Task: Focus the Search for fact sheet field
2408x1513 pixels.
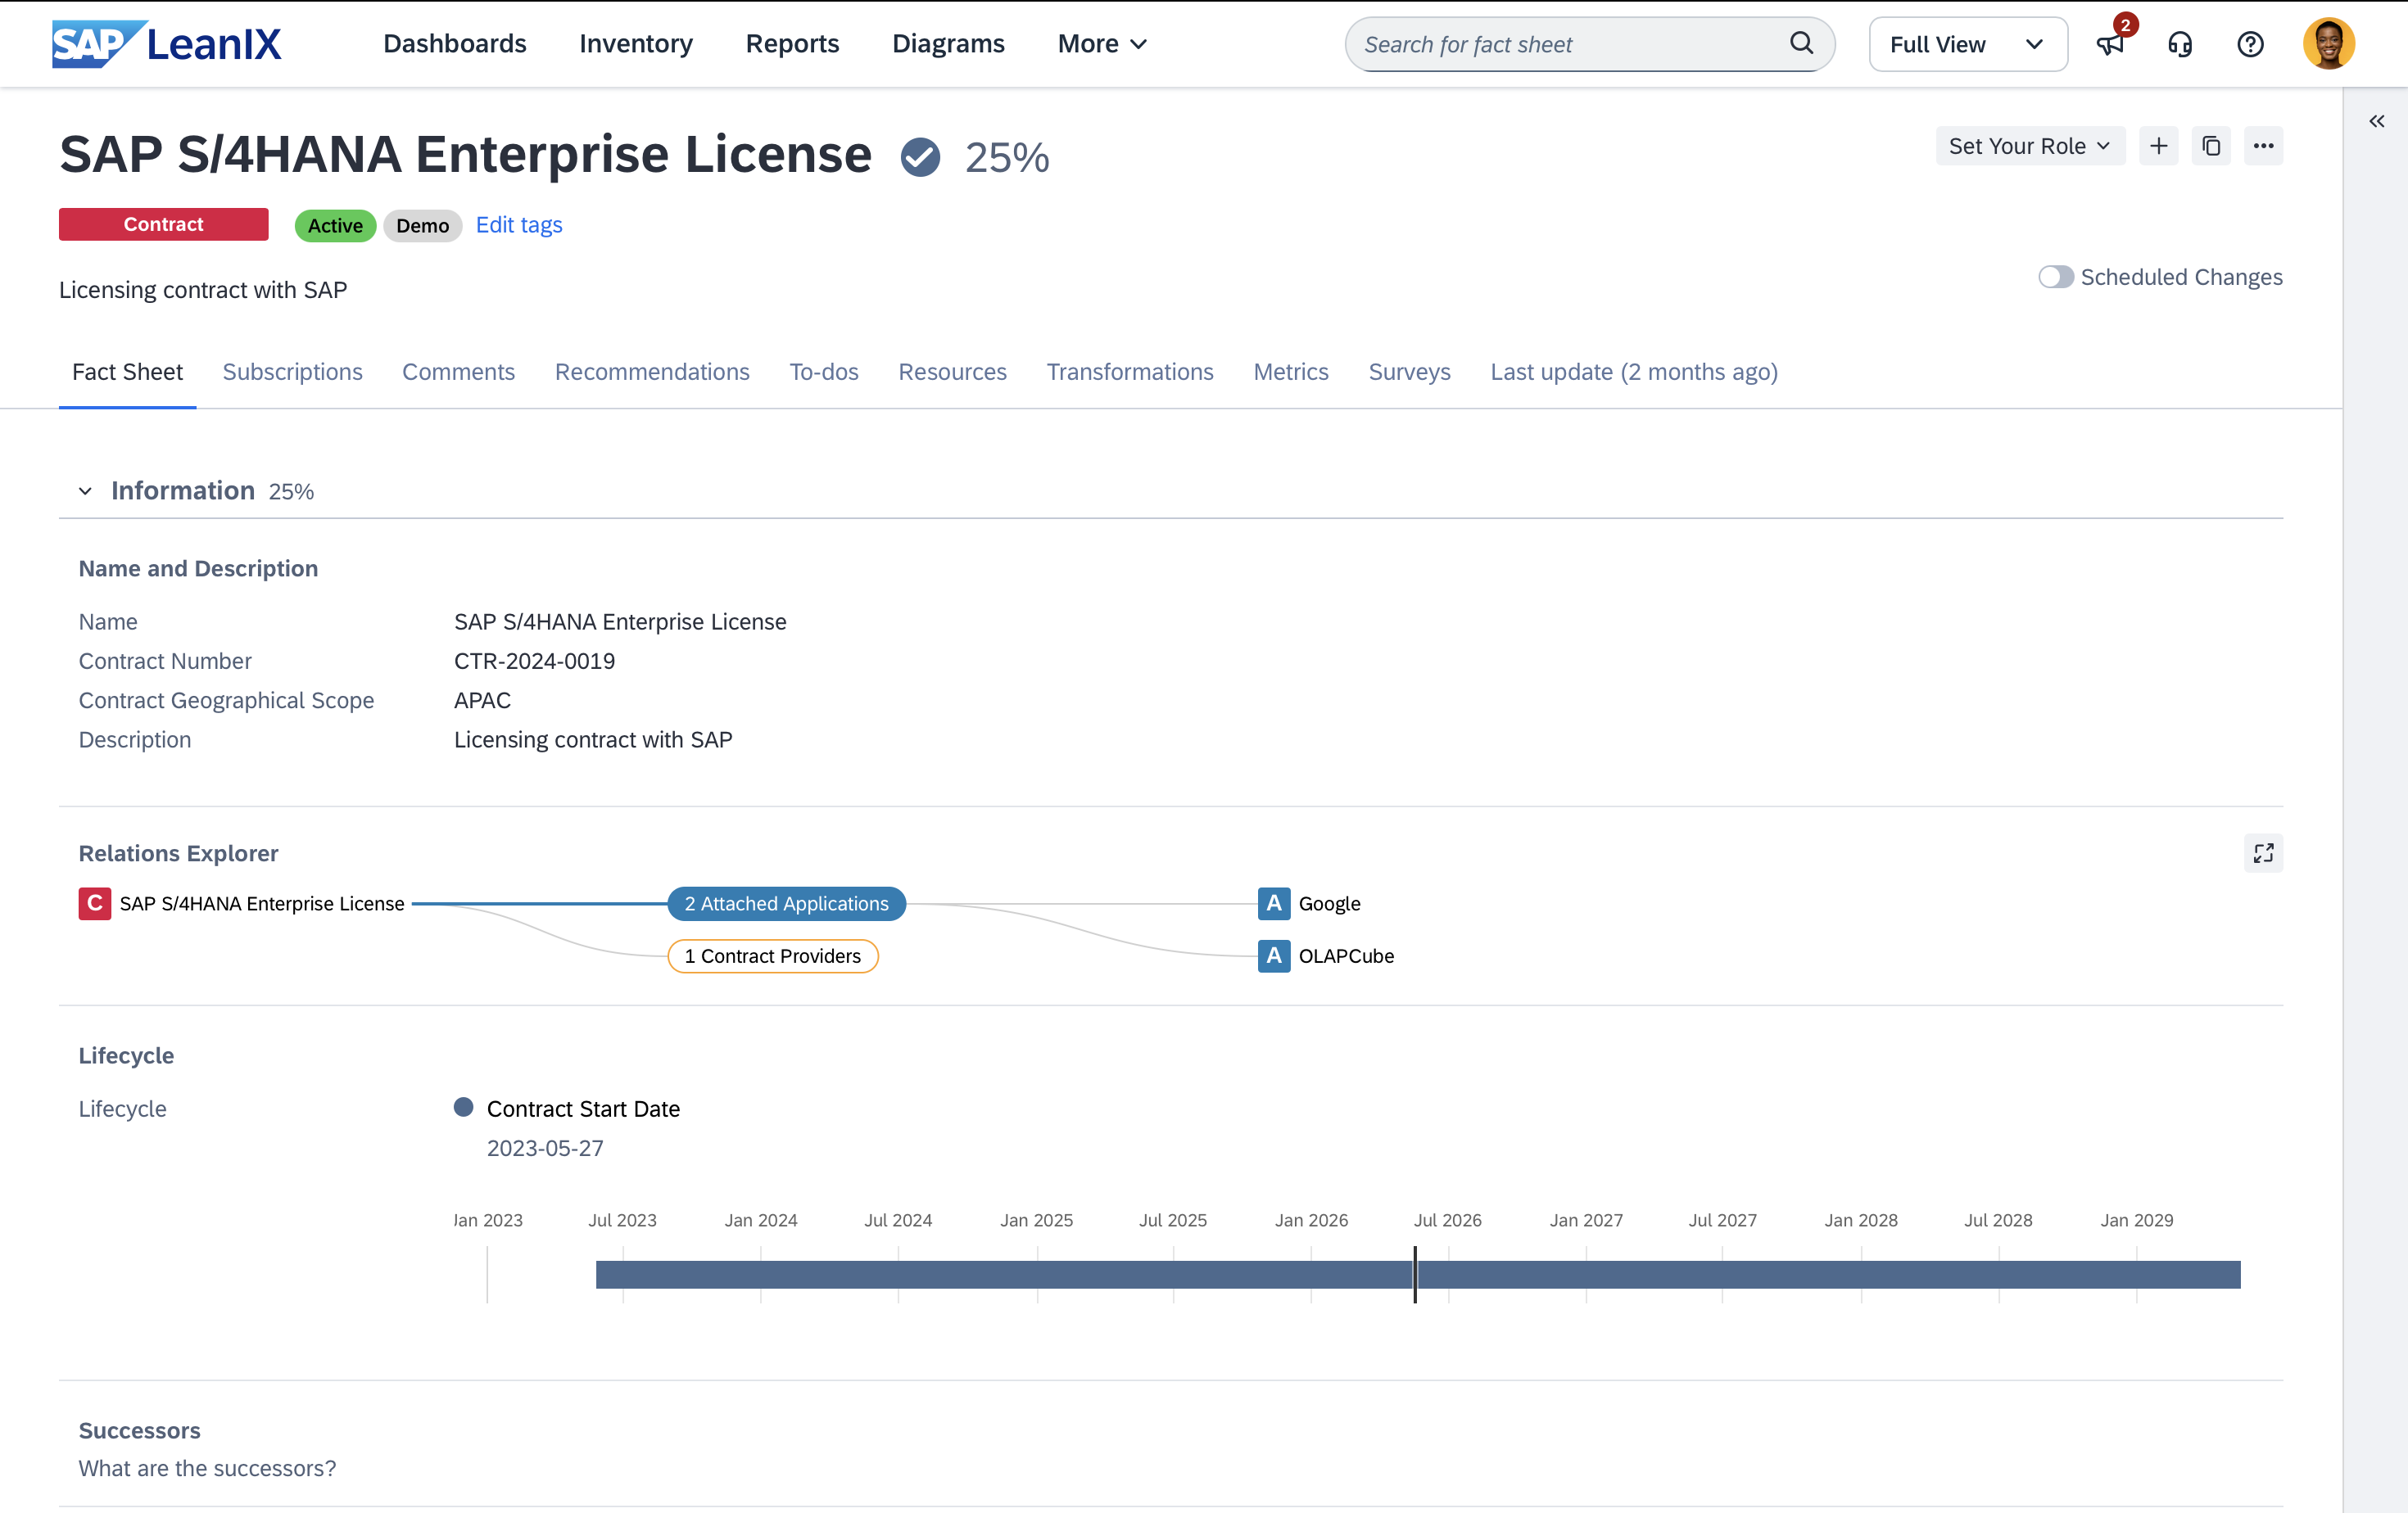Action: (1589, 44)
